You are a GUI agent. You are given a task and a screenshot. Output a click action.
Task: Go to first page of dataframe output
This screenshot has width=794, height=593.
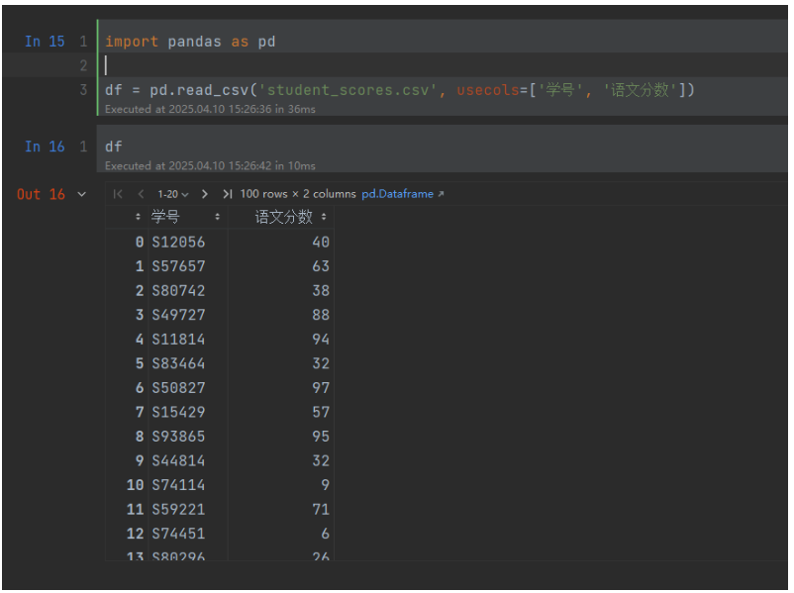pos(118,194)
